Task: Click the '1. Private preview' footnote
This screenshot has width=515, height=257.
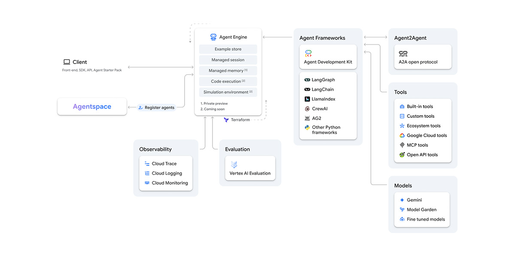Action: coord(214,104)
